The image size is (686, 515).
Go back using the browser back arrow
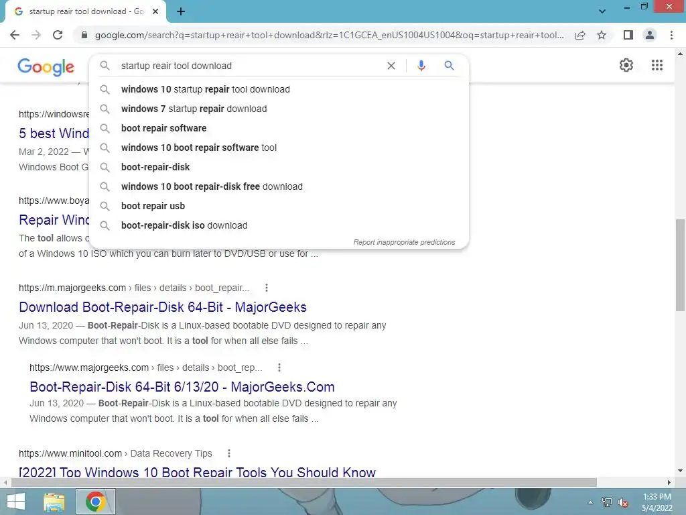coord(15,35)
